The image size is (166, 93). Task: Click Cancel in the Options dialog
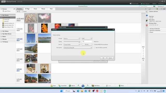(x=110, y=58)
